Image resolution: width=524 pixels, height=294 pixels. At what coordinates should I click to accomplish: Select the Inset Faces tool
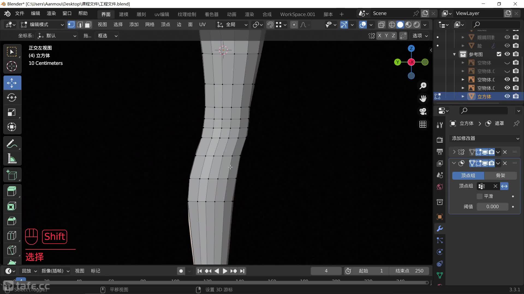[12, 206]
